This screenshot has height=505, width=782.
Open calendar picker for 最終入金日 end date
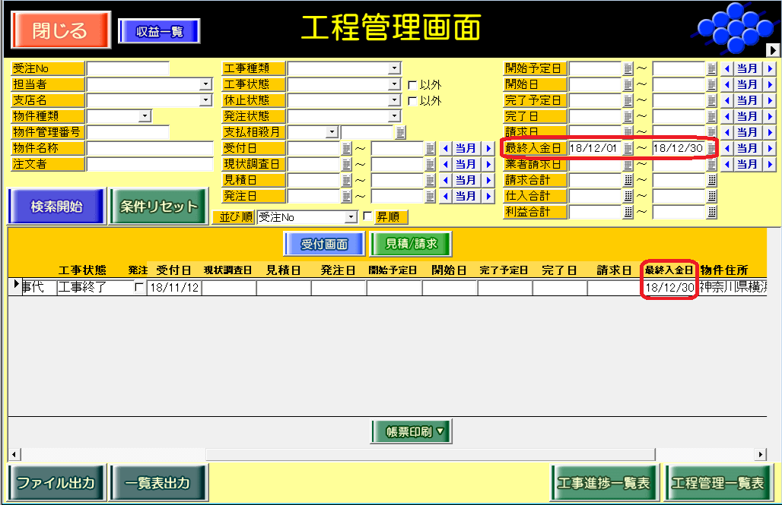(x=712, y=149)
